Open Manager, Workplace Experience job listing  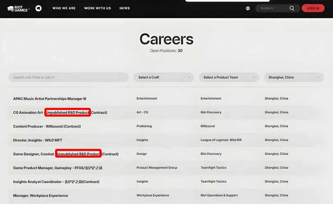[41, 196]
